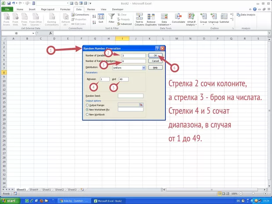Screen dimensions: 272x204
Task: Open Data Analysis in the Analysis group
Action: pos(248,15)
